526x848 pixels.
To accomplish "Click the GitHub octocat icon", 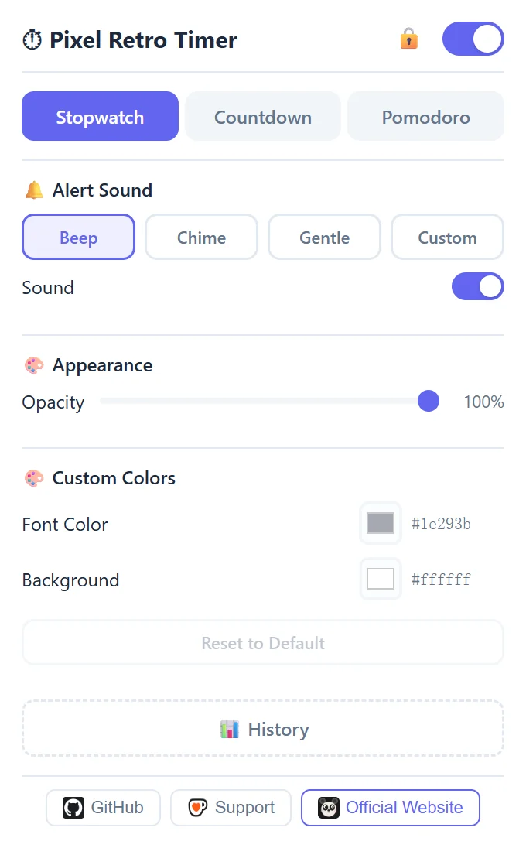I will 73,808.
